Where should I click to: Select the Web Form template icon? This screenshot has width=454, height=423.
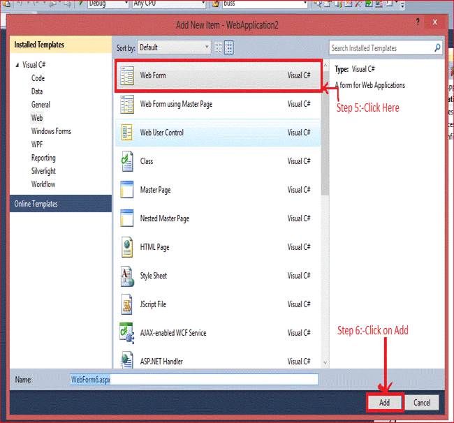tap(127, 75)
